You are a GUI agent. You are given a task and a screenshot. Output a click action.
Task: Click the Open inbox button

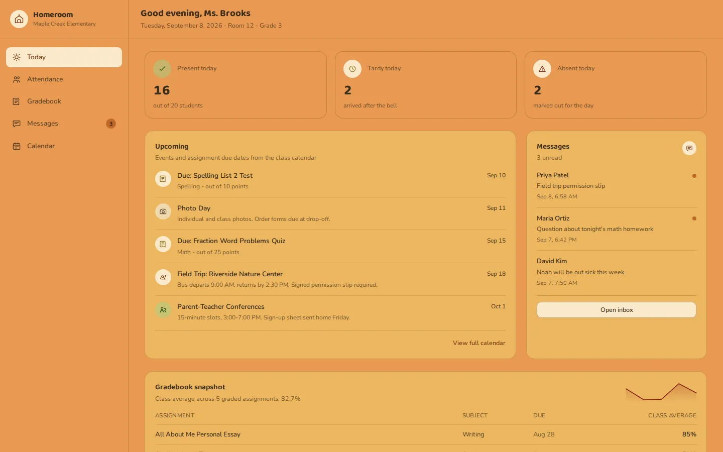[x=617, y=310]
